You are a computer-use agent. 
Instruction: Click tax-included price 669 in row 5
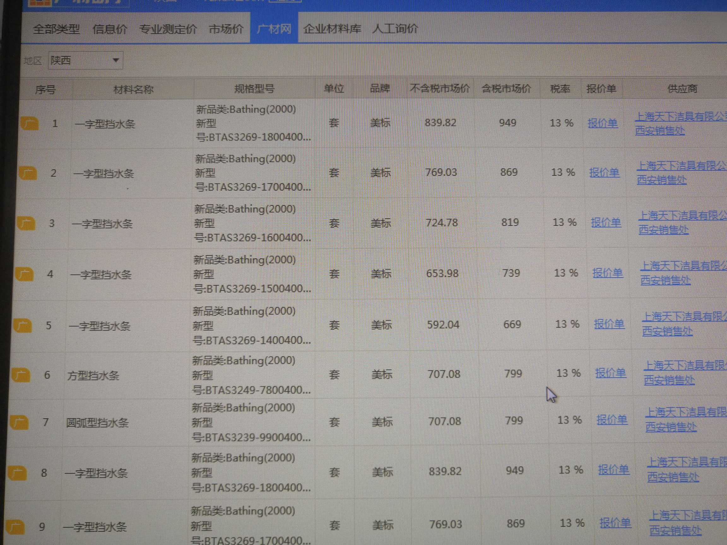tap(512, 325)
